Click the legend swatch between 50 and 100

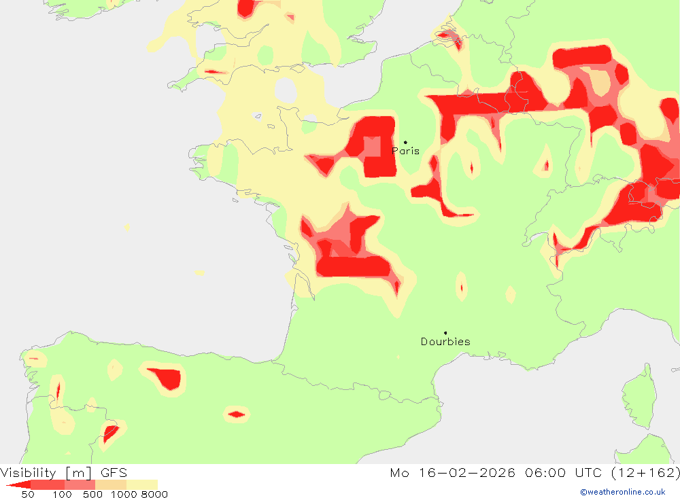coord(48,484)
